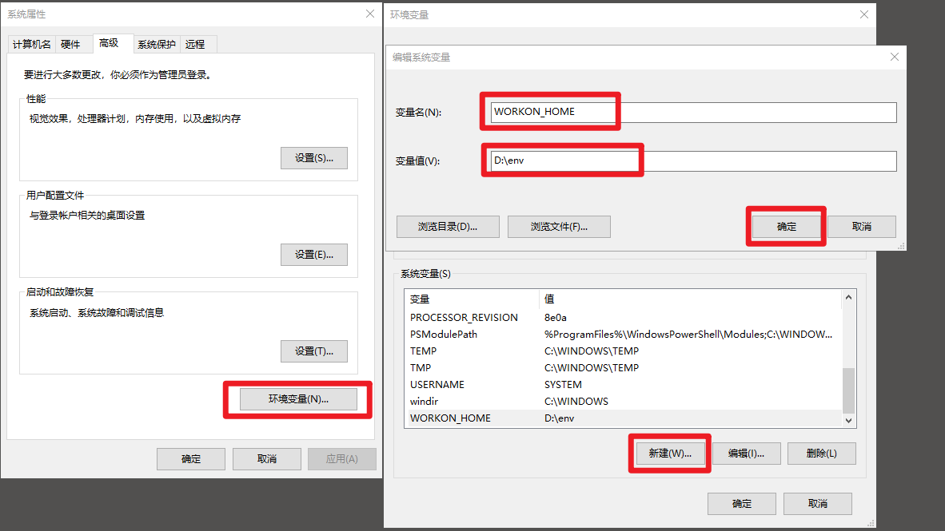Screen dimensions: 945x531
Task: Select the windir variable row
Action: click(624, 402)
